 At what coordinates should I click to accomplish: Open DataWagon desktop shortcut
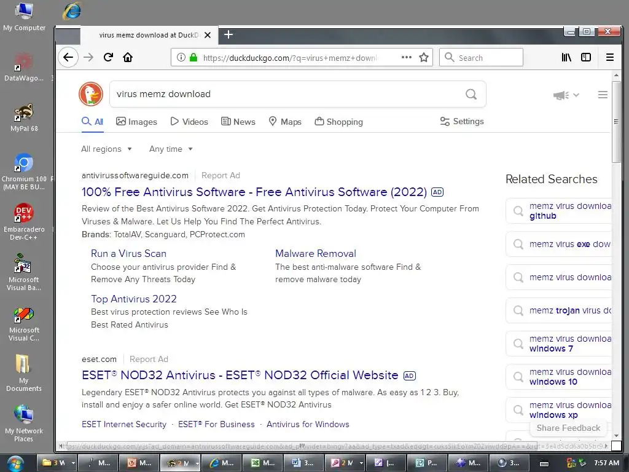[x=24, y=67]
